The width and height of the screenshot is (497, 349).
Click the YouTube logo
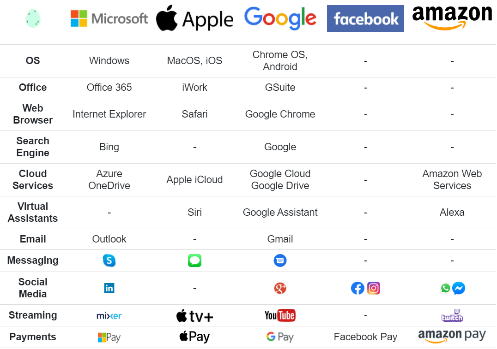(x=280, y=315)
